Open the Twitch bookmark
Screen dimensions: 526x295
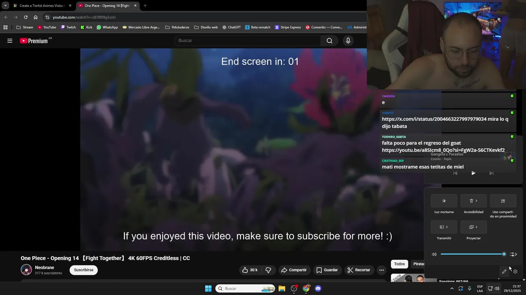[x=68, y=27]
